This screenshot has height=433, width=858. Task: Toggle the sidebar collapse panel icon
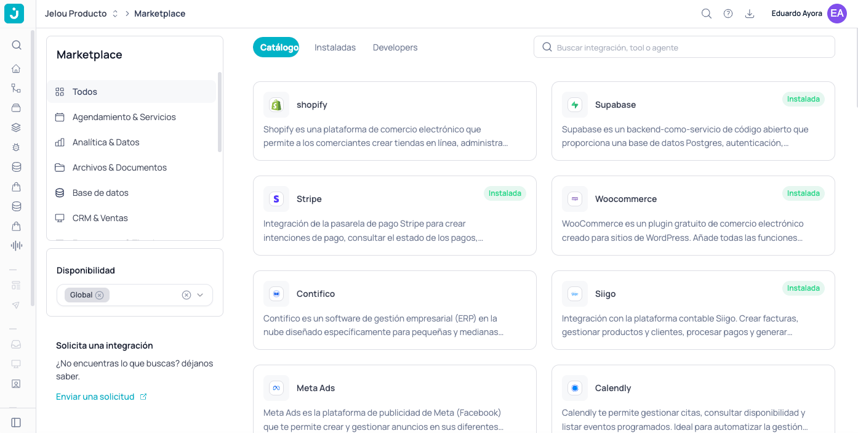(x=17, y=423)
